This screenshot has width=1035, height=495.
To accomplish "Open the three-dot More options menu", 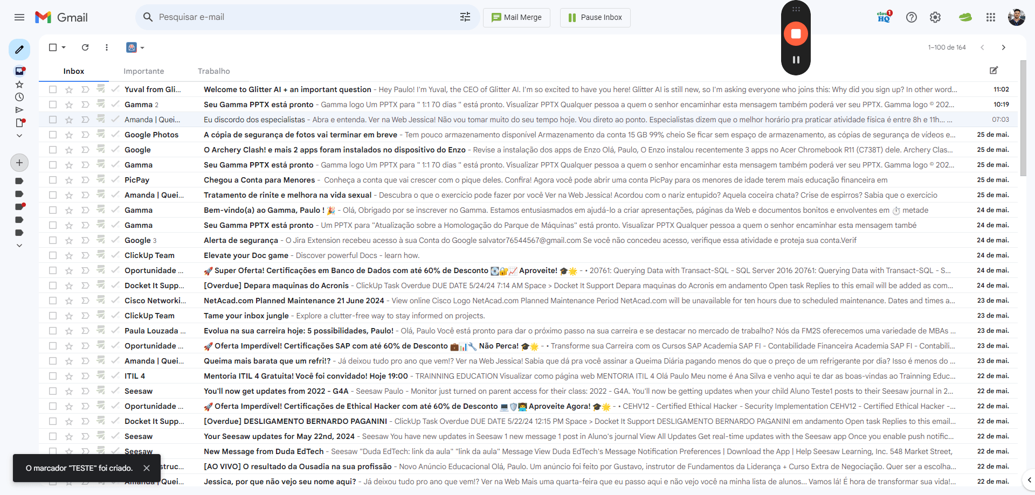I will click(x=107, y=47).
